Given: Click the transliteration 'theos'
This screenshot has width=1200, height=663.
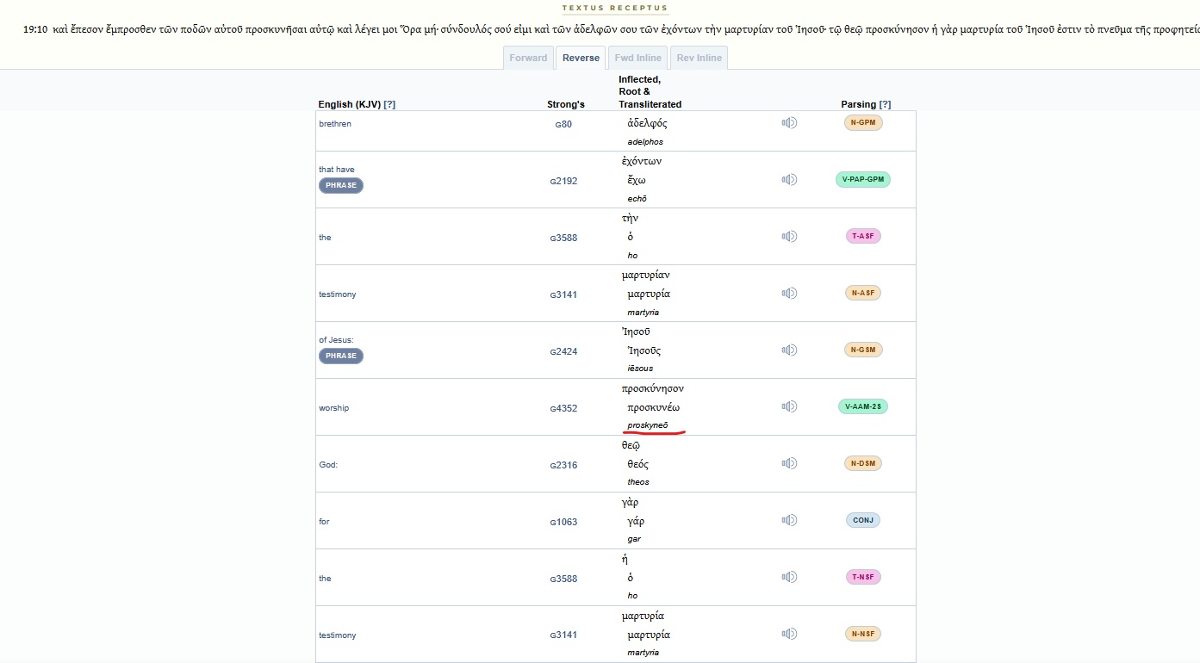Looking at the screenshot, I should coord(638,482).
